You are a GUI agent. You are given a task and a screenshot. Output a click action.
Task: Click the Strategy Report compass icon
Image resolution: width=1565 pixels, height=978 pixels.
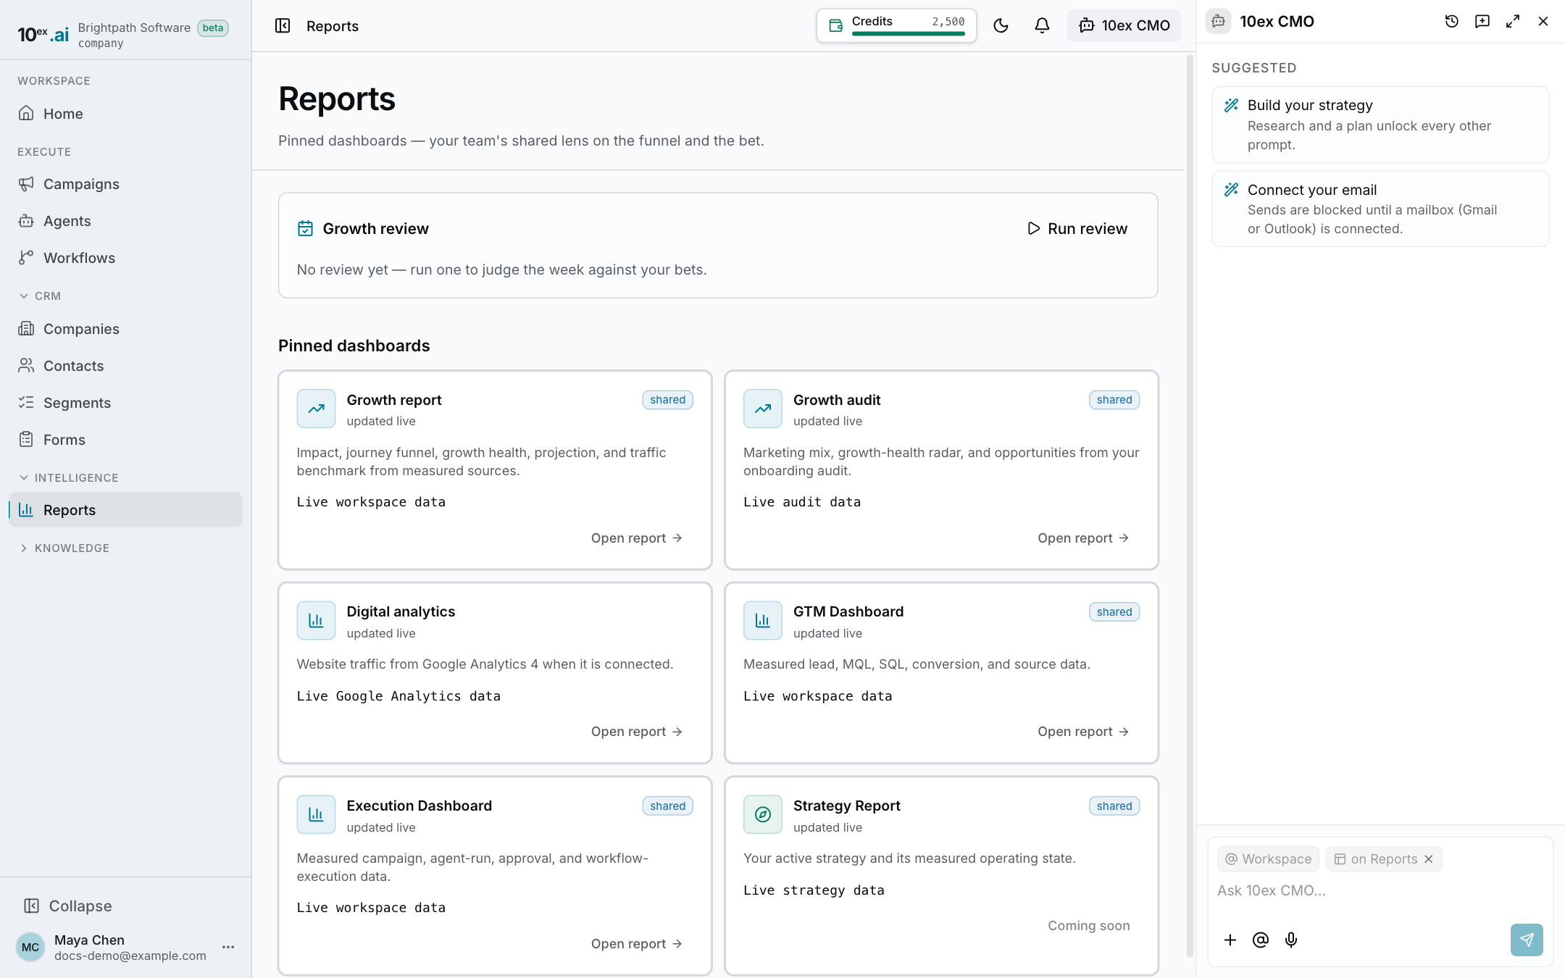pyautogui.click(x=763, y=814)
